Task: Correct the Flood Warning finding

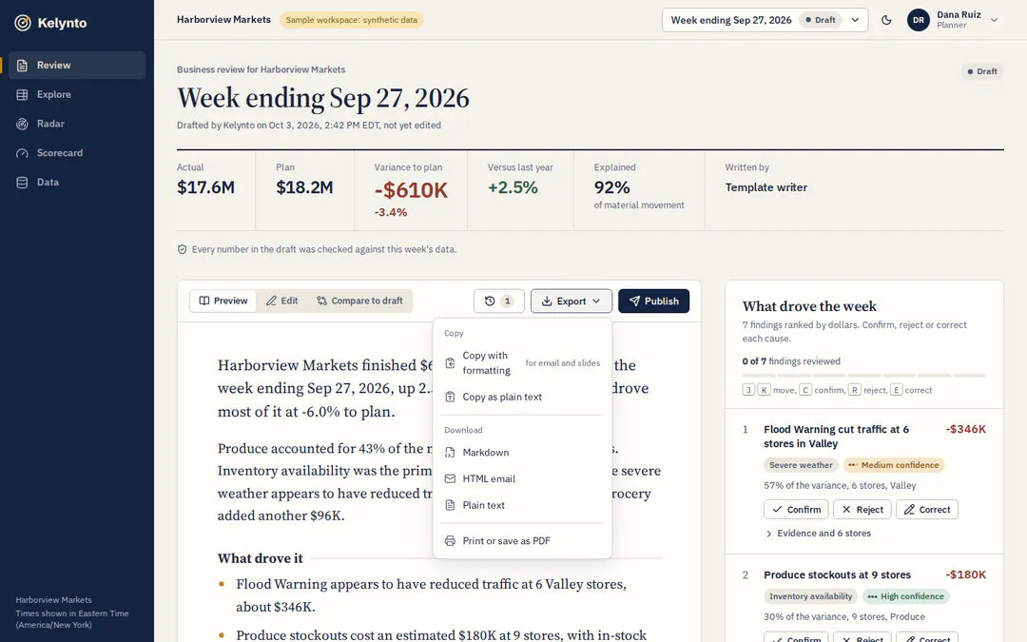Action: pos(927,510)
